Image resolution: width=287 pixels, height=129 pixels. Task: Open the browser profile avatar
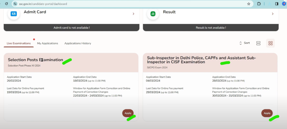(x=284, y=4)
